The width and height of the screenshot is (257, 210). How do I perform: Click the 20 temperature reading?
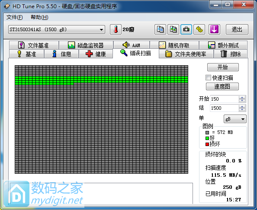[128, 29]
